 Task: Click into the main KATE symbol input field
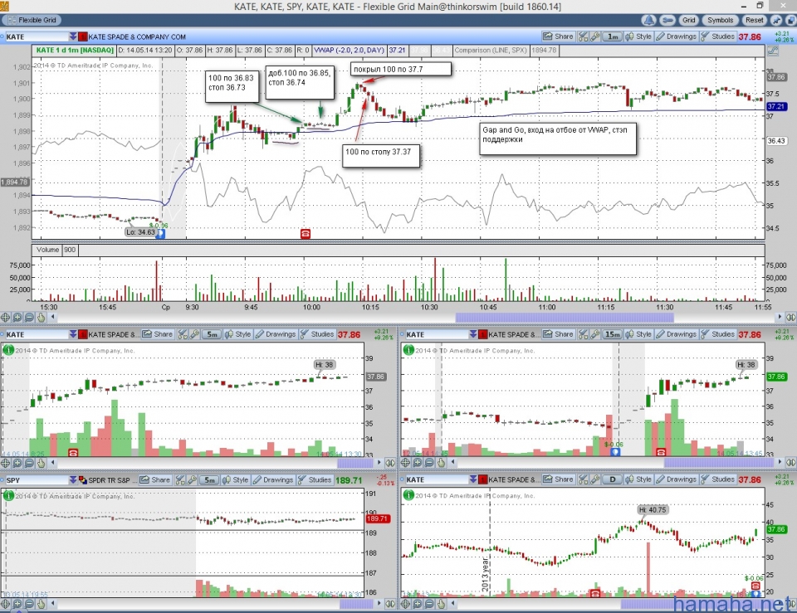[37, 36]
